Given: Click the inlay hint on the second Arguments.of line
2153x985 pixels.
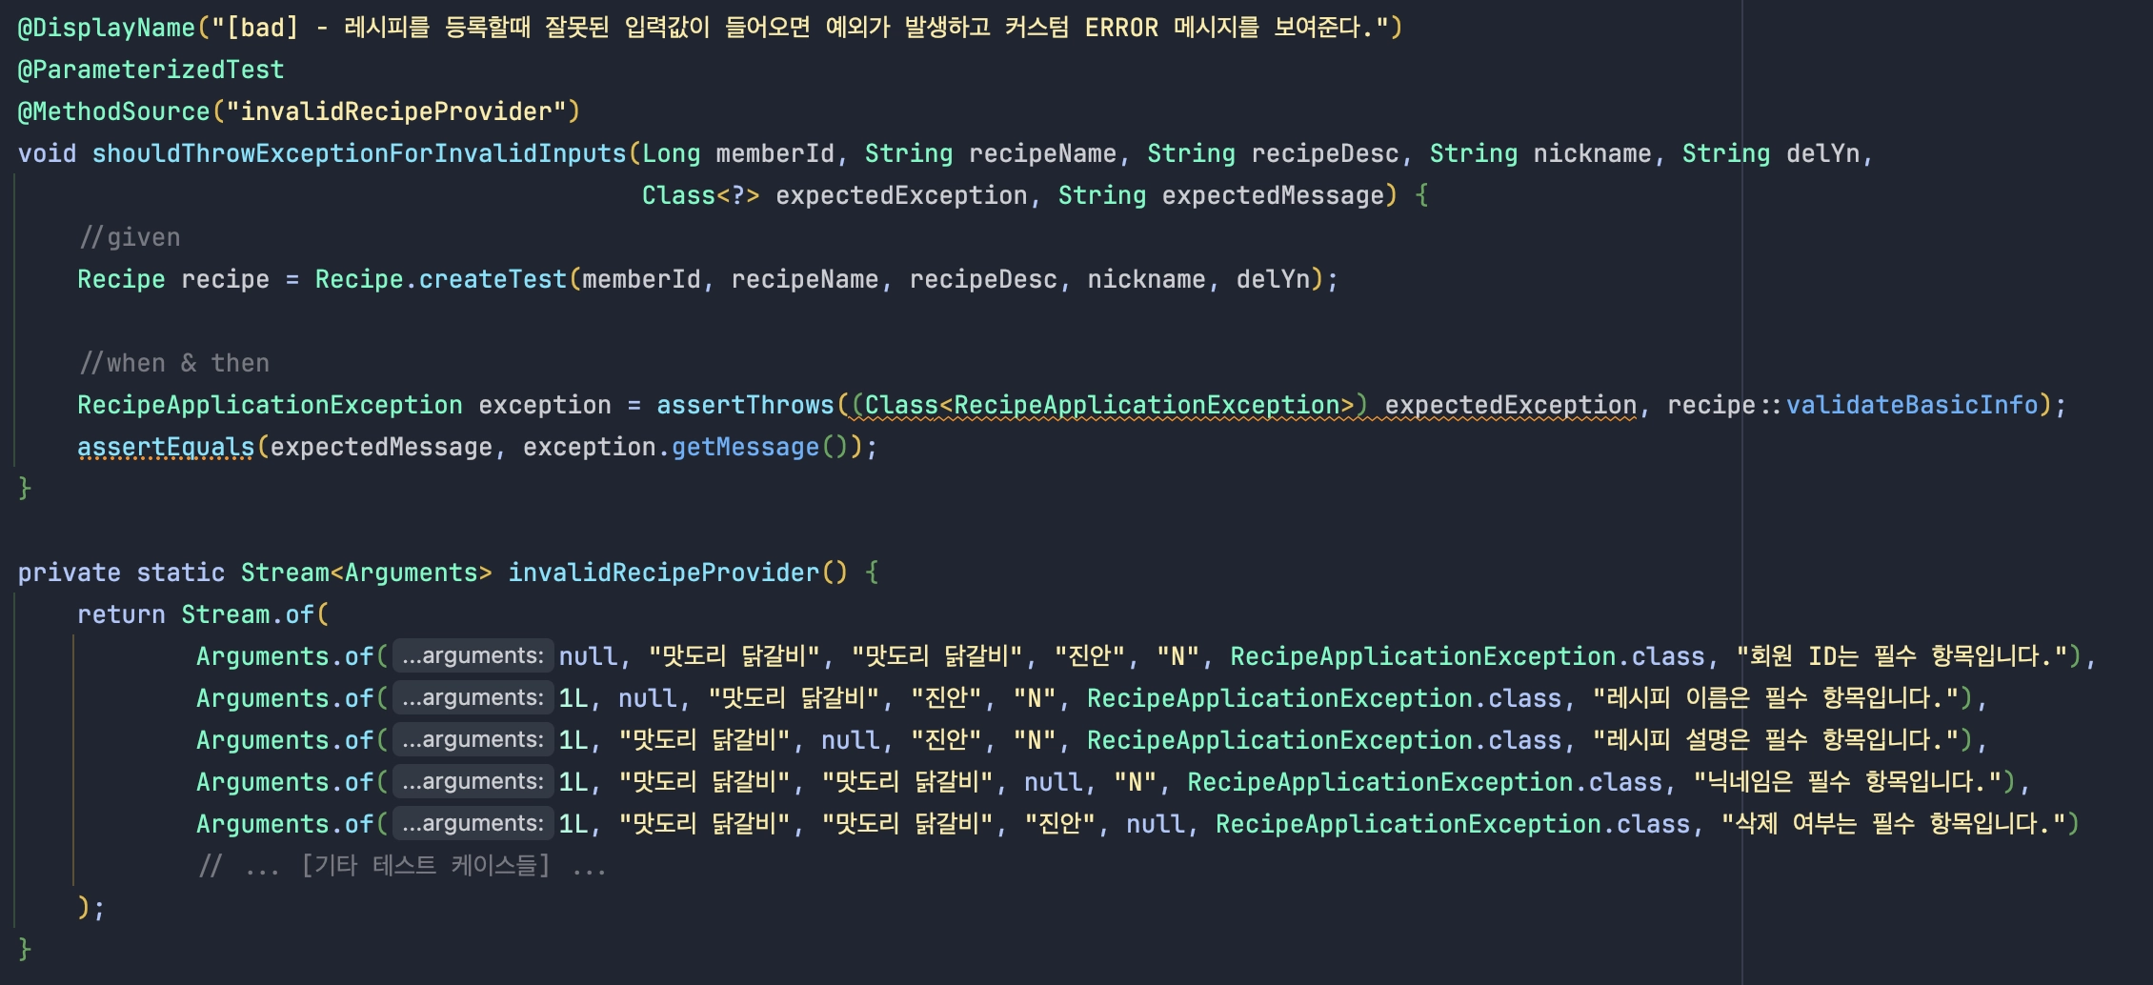Looking at the screenshot, I should [470, 697].
